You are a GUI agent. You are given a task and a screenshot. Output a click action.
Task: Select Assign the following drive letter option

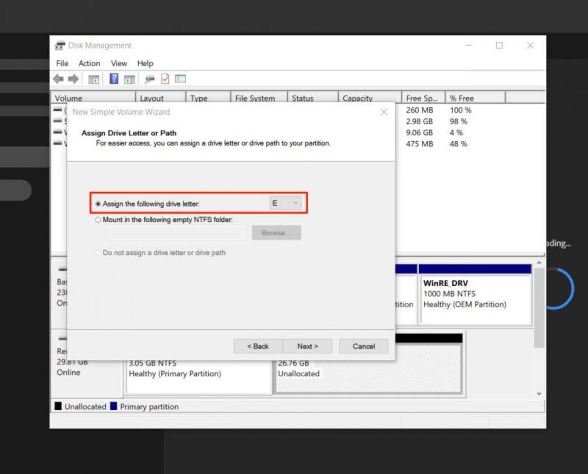click(x=98, y=204)
